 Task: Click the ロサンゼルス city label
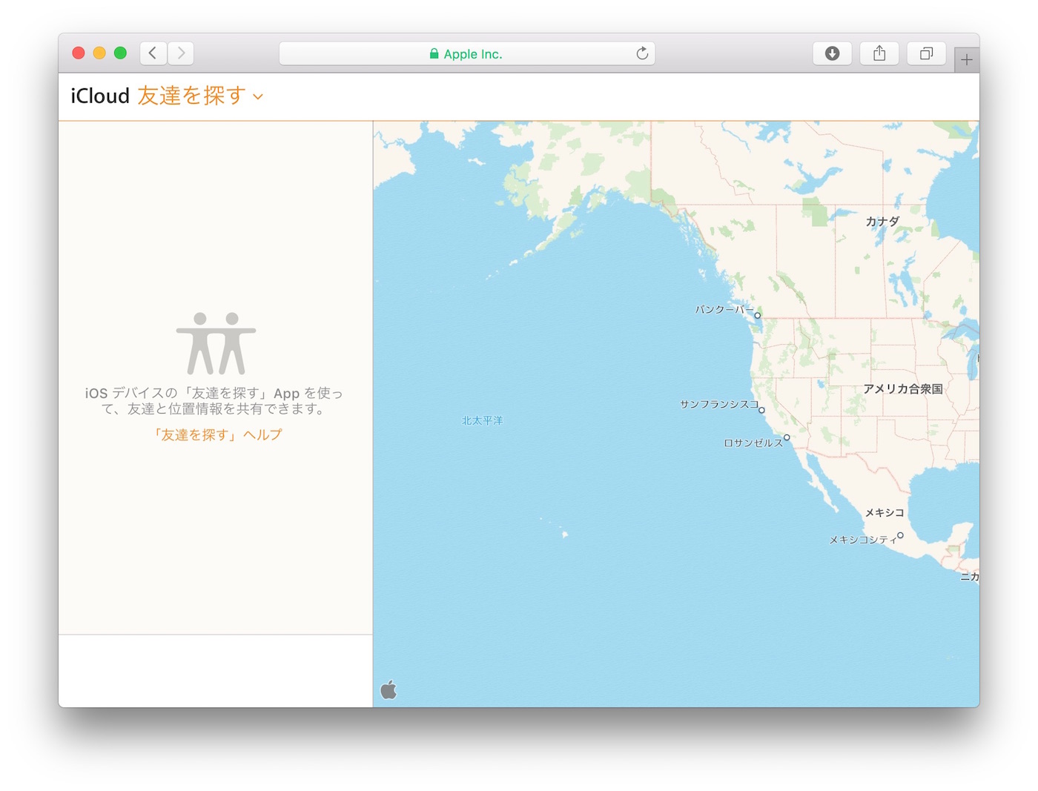coord(753,443)
